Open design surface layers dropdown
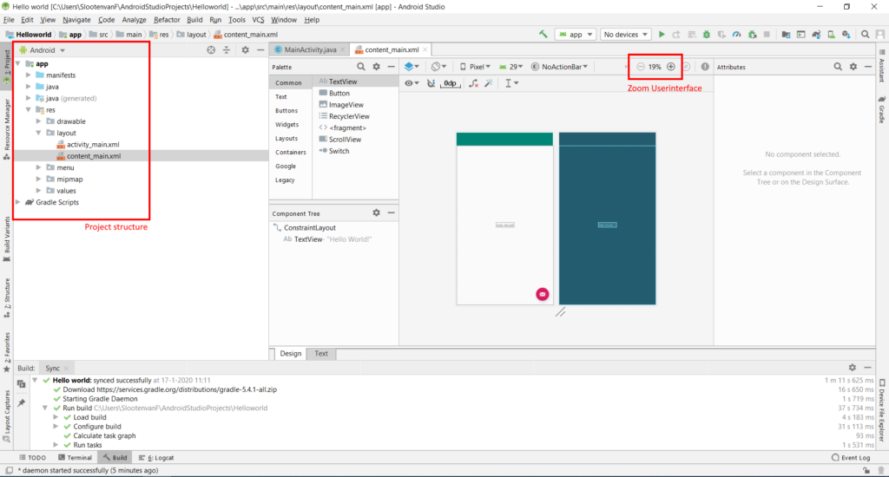This screenshot has width=889, height=477. [412, 66]
